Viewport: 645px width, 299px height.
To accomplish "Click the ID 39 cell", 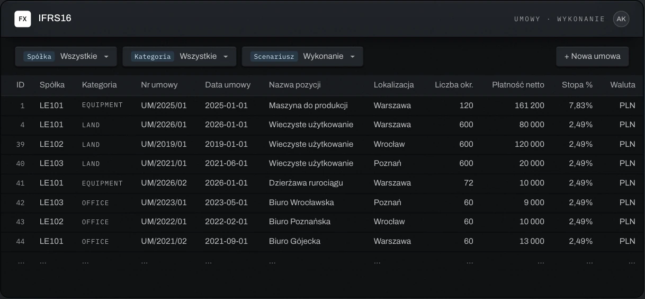I will click(21, 144).
